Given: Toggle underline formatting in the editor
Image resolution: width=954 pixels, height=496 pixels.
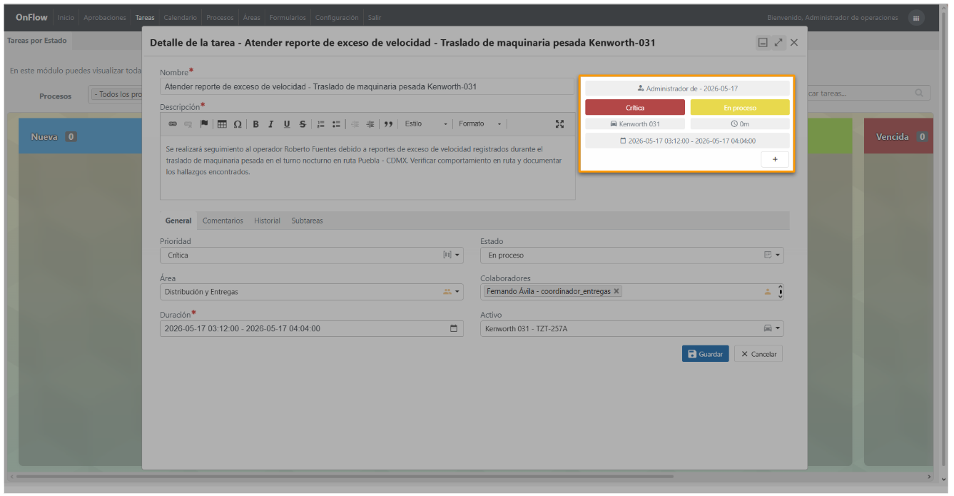Looking at the screenshot, I should click(x=287, y=124).
